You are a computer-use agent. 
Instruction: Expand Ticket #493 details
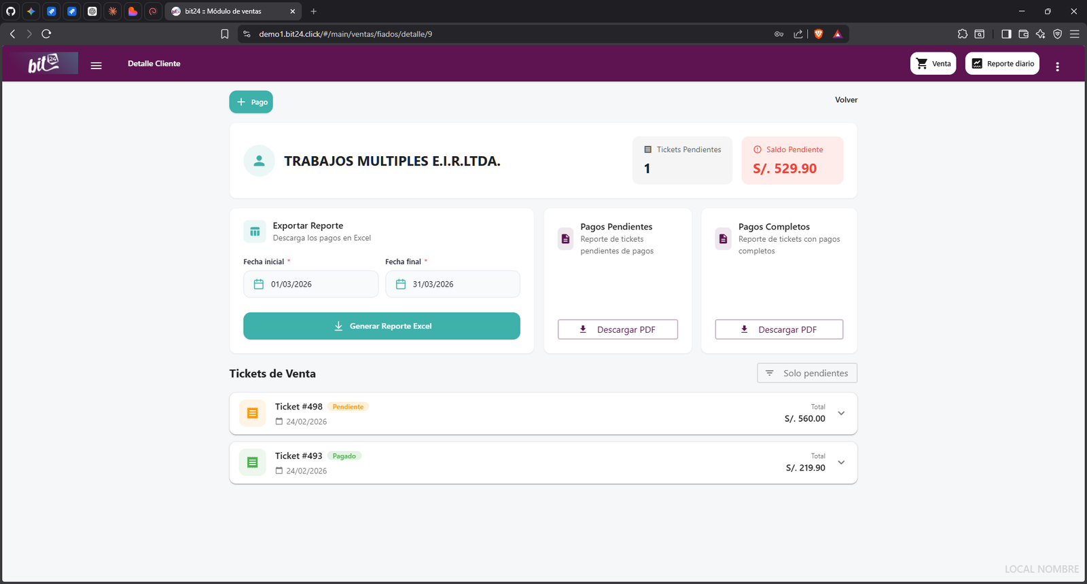point(841,462)
